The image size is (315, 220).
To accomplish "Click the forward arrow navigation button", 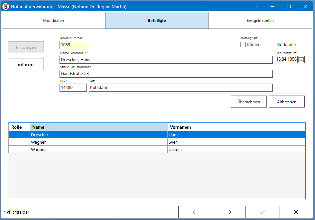I will (229, 212).
